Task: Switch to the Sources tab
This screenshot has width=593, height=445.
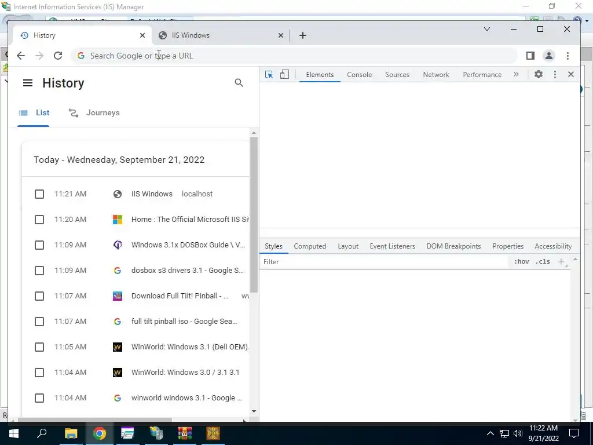Action: point(397,75)
